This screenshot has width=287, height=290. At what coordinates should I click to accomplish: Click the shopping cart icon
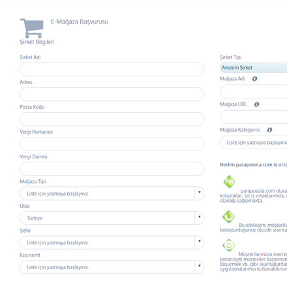pyautogui.click(x=32, y=28)
